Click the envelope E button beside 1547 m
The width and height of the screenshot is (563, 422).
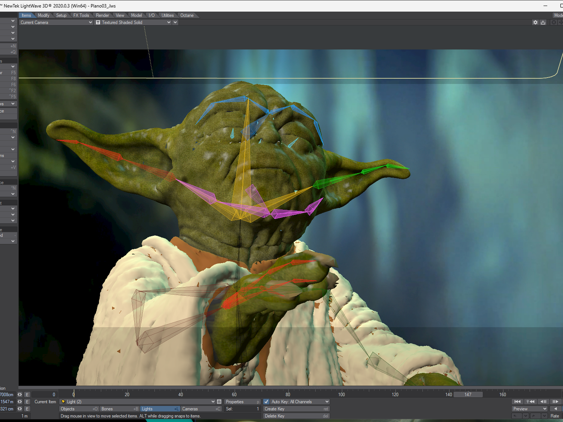[27, 402]
